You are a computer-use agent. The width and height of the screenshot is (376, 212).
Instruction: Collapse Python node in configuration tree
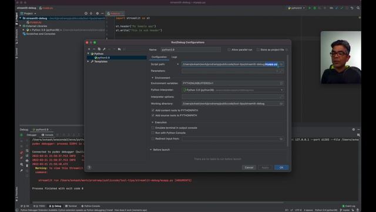tap(88, 54)
